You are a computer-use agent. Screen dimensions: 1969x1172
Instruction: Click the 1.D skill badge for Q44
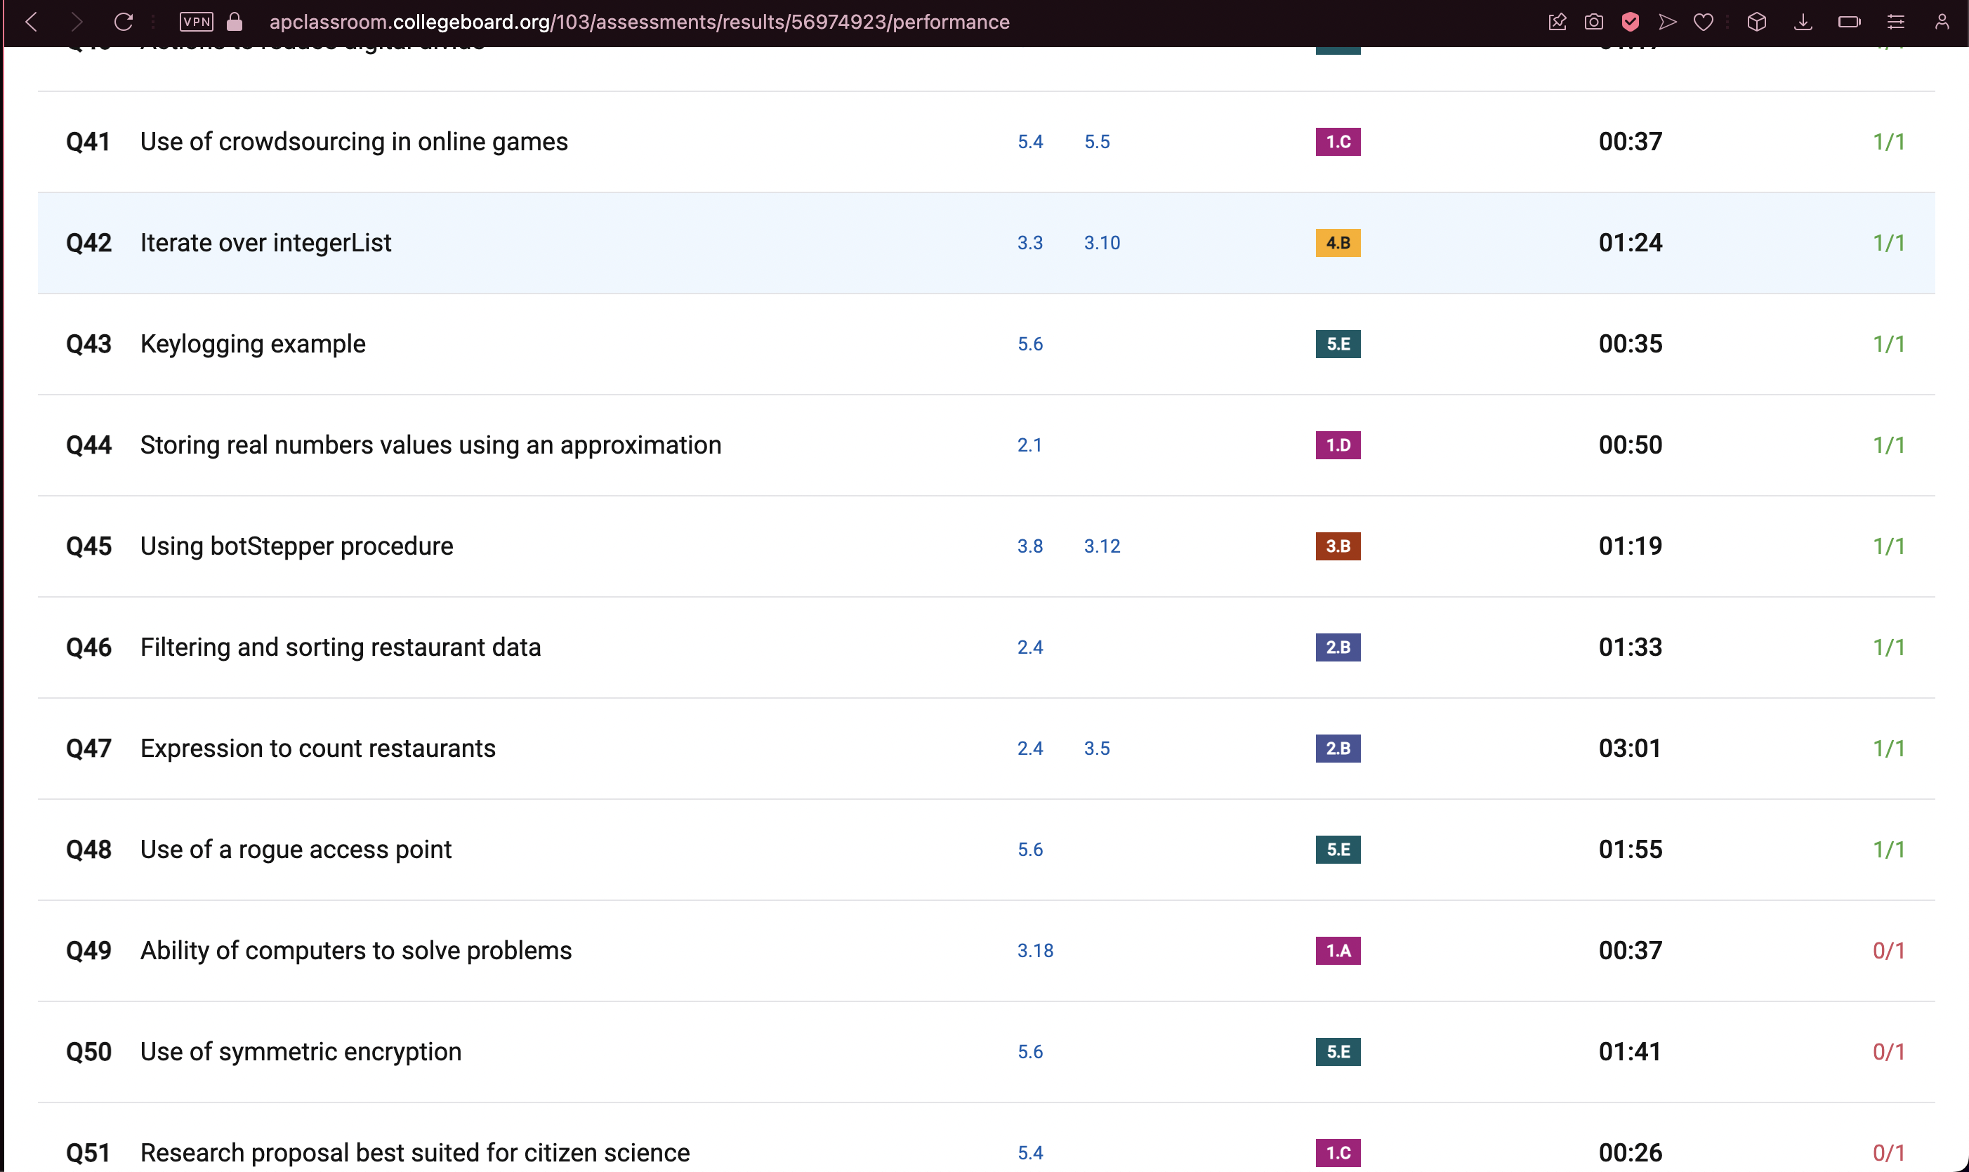1338,445
